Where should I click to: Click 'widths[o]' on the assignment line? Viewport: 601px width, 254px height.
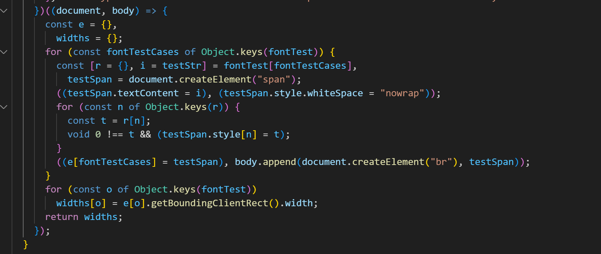81,203
